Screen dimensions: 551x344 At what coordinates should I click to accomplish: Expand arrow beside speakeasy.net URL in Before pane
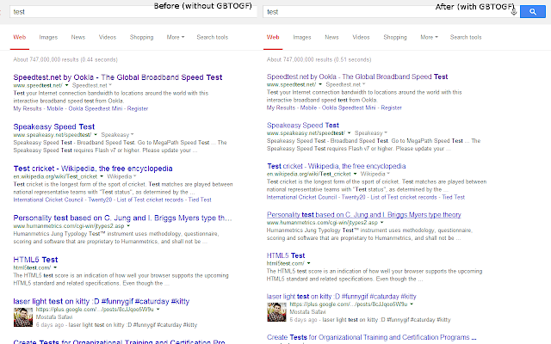pos(96,135)
